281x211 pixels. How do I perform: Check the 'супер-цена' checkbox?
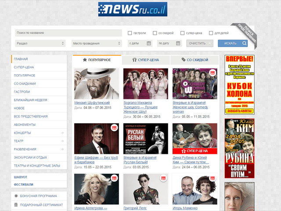(183, 33)
